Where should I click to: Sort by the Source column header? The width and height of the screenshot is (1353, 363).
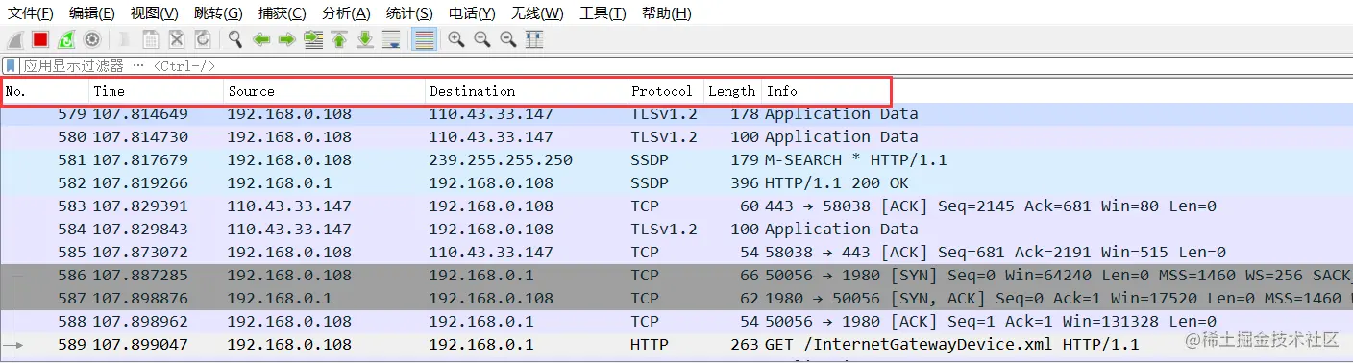pyautogui.click(x=325, y=91)
